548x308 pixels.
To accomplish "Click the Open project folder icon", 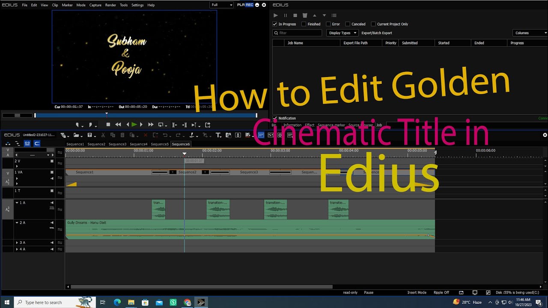I will pyautogui.click(x=76, y=135).
